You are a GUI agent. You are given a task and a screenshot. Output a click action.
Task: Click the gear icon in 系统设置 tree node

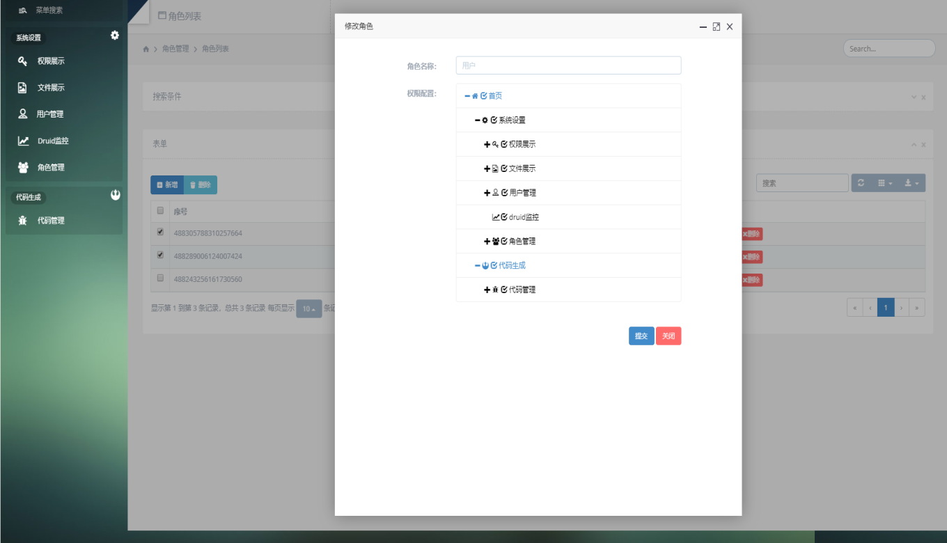point(485,120)
